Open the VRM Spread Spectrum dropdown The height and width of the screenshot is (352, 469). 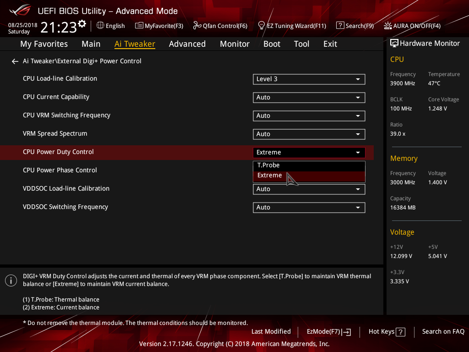(x=309, y=134)
